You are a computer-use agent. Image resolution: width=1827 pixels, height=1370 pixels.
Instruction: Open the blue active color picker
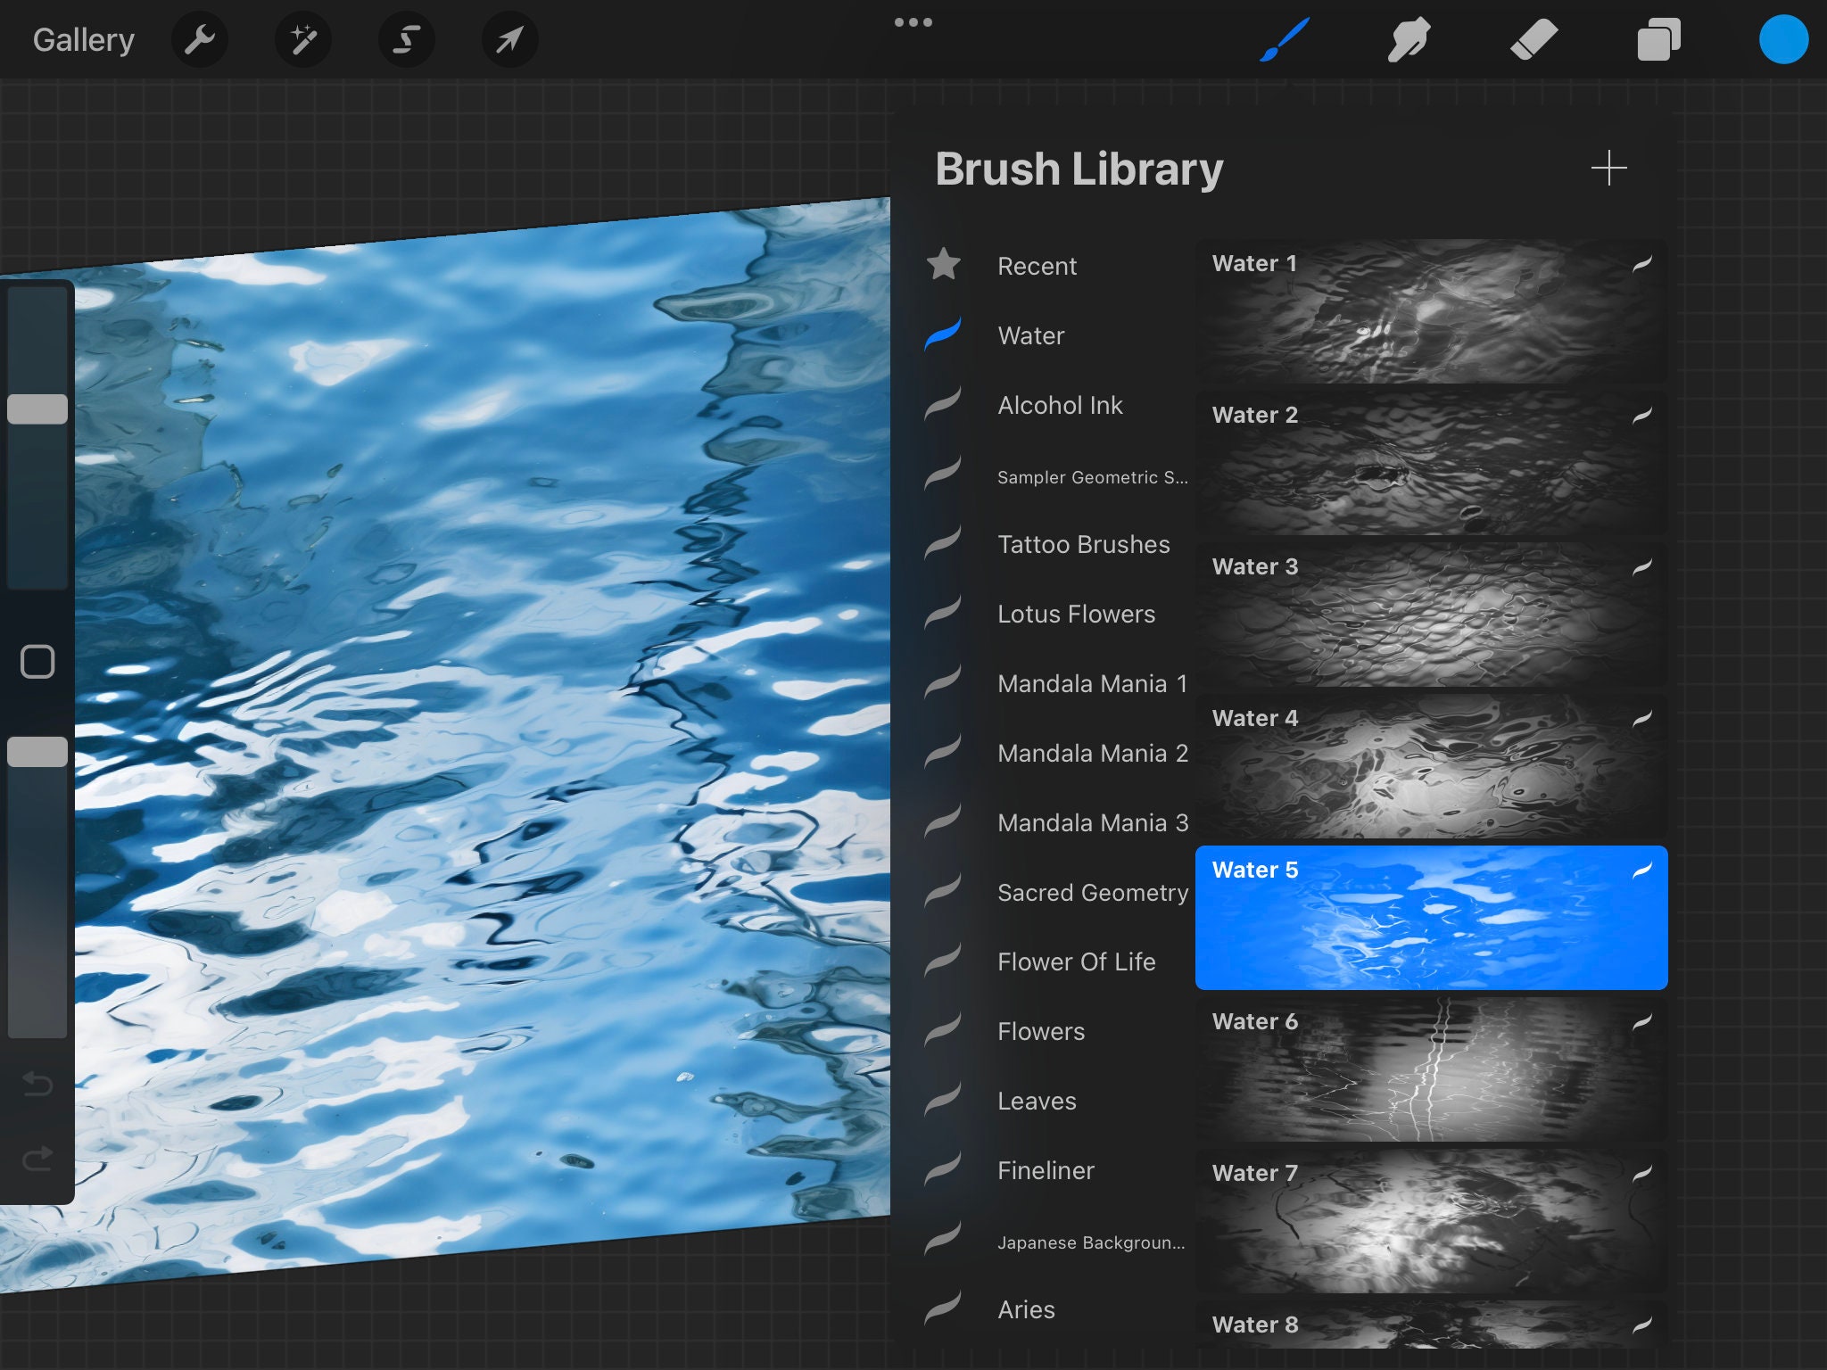coord(1783,40)
